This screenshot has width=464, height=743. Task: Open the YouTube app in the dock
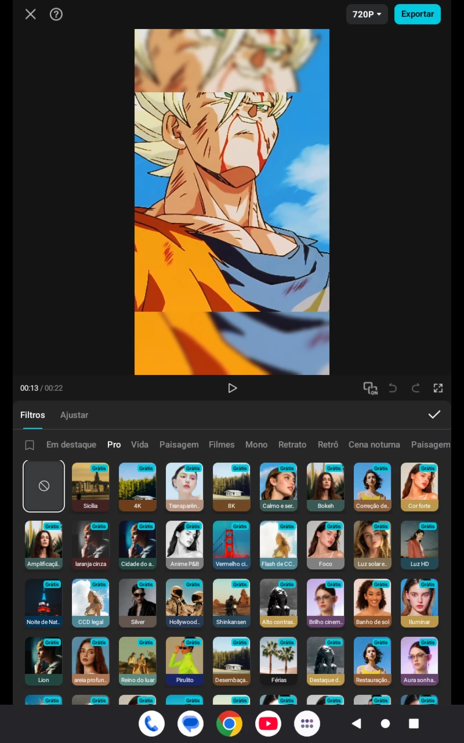point(268,723)
